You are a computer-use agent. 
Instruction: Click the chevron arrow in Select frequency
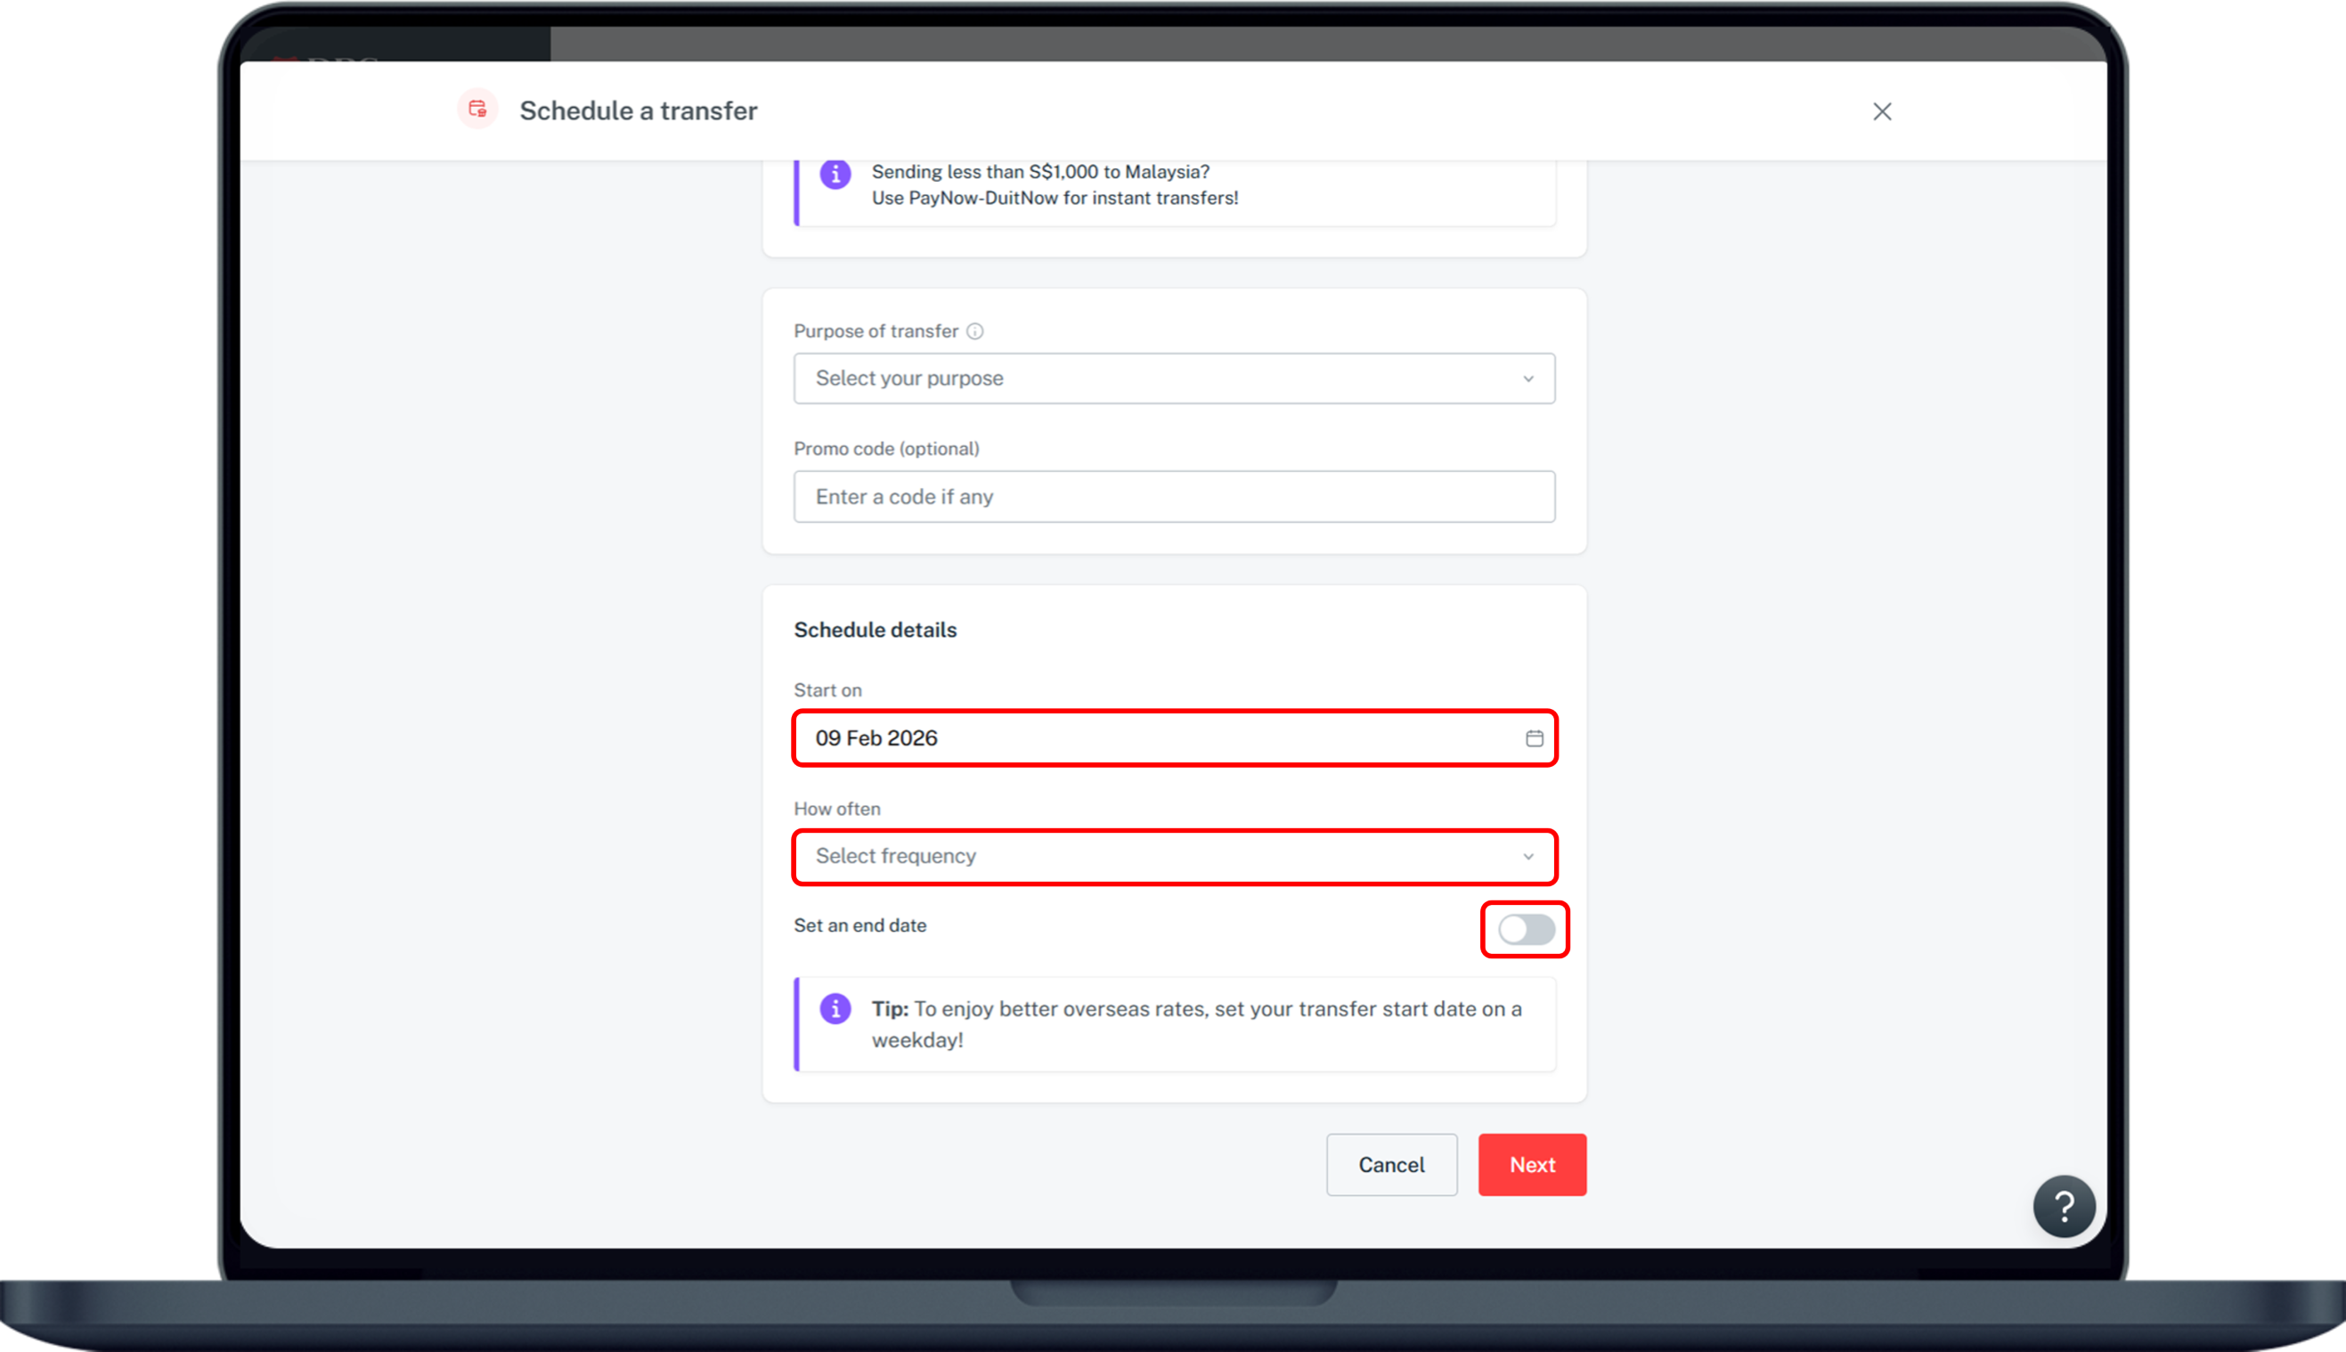point(1527,856)
